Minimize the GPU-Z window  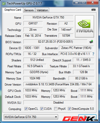77,2
